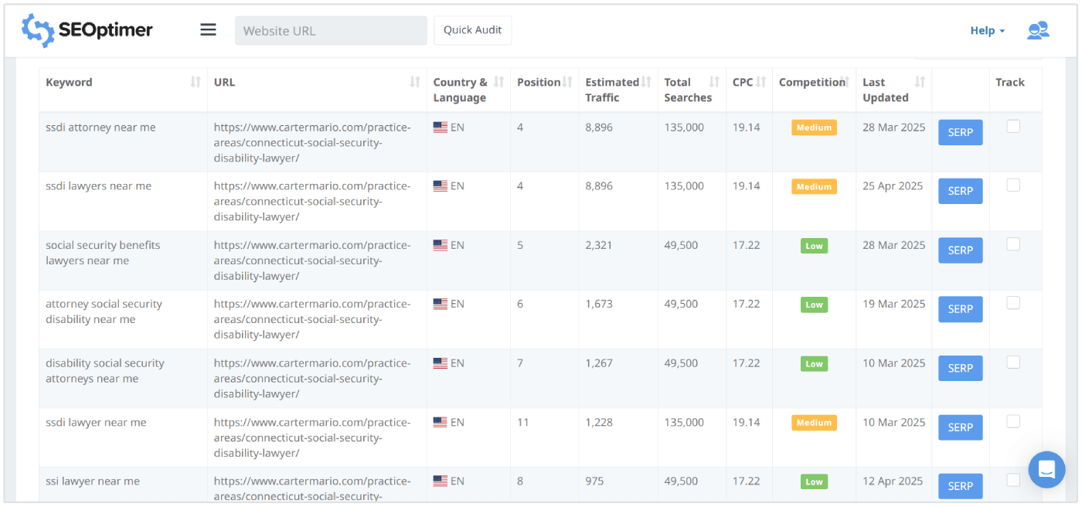This screenshot has width=1082, height=507.
Task: Sort by URL column sort icon
Action: click(415, 83)
